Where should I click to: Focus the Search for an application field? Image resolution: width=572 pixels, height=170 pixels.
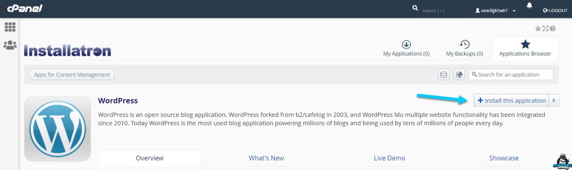coord(514,75)
